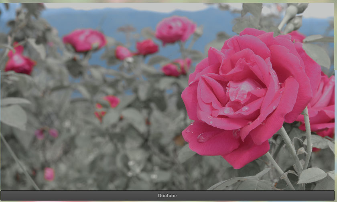The height and width of the screenshot is (202, 337).
Task: Click the Duotone label button
Action: point(167,196)
